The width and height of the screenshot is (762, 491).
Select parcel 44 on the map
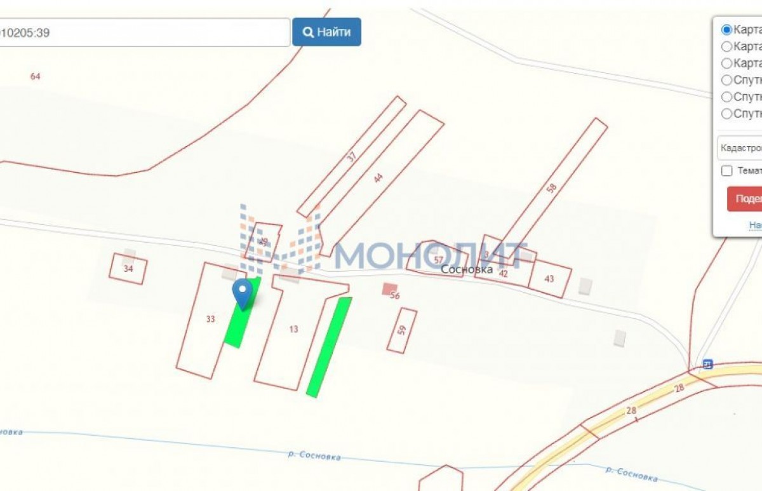380,180
